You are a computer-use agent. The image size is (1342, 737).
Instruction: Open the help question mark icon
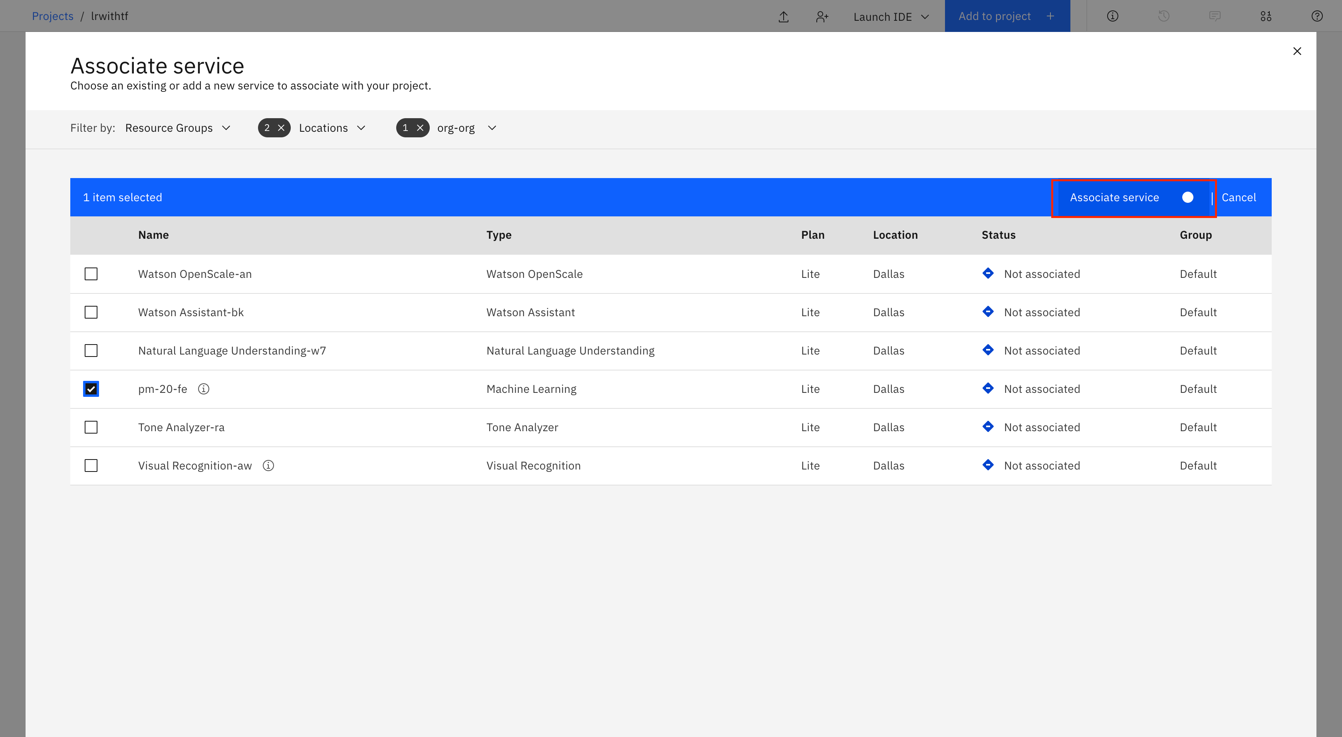coord(1316,16)
